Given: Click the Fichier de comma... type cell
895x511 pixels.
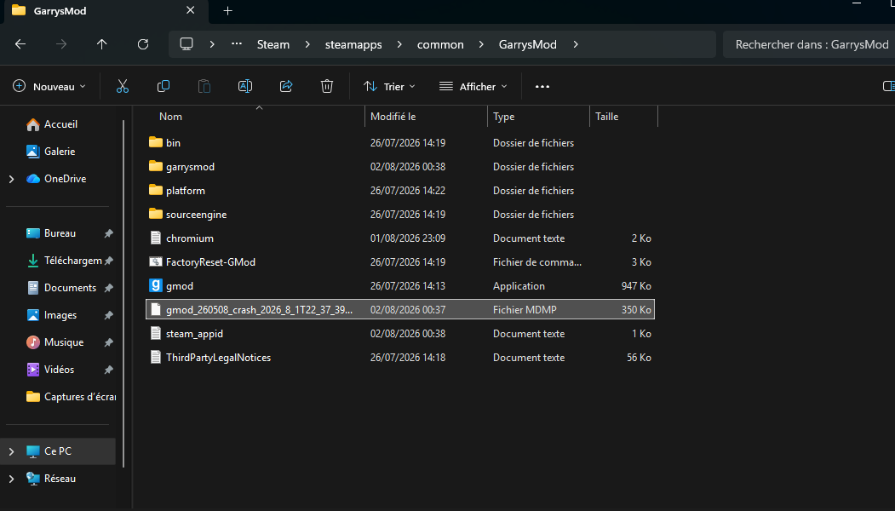Looking at the screenshot, I should 537,262.
